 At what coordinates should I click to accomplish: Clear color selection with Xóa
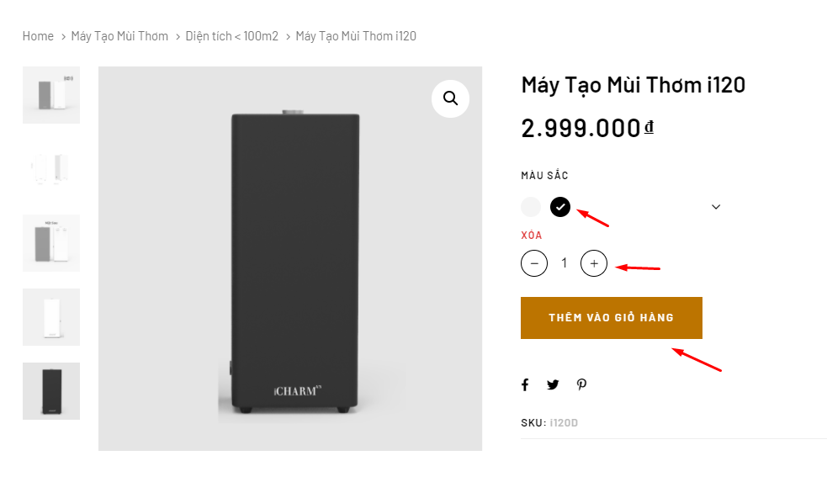click(532, 236)
